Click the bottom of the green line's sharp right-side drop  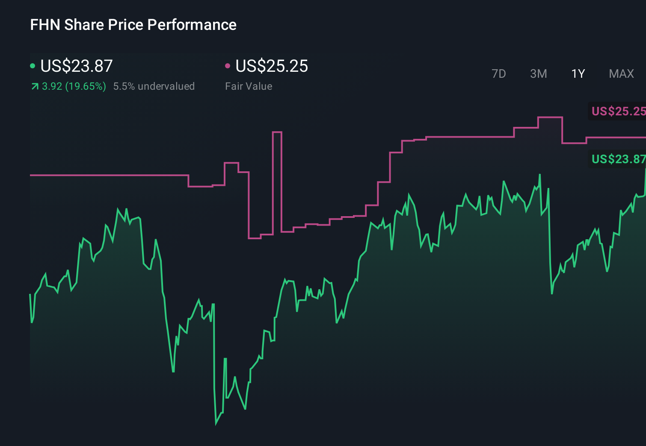tap(552, 293)
